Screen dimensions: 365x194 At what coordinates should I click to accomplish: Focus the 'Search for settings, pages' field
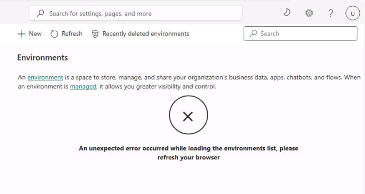136,13
